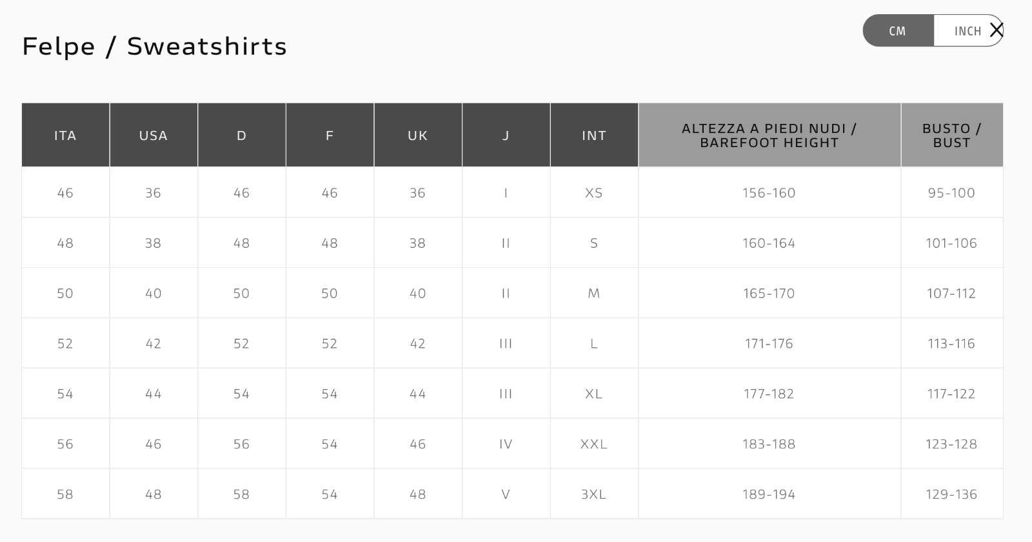
Task: Click the Busto / Bust column header
Action: click(951, 135)
